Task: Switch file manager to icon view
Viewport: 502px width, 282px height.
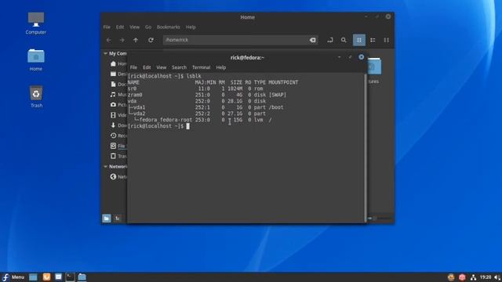Action: tap(359, 40)
